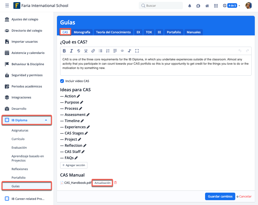Uncheck the Incluir video CAS checkbox
This screenshot has height=205, width=258.
62,81
